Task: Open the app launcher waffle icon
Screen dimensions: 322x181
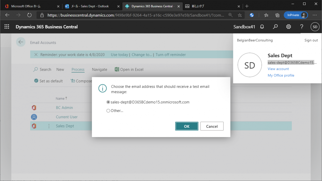Action: pyautogui.click(x=7, y=27)
